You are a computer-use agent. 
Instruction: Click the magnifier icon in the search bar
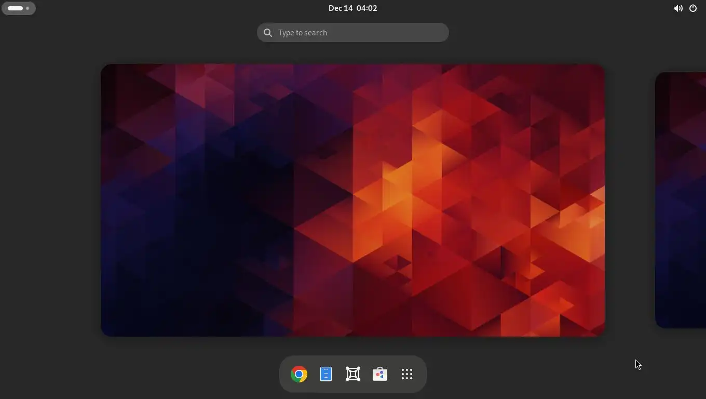point(268,33)
